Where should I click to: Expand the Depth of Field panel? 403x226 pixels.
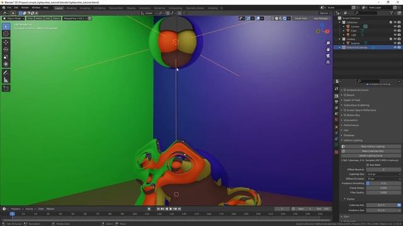[351, 100]
